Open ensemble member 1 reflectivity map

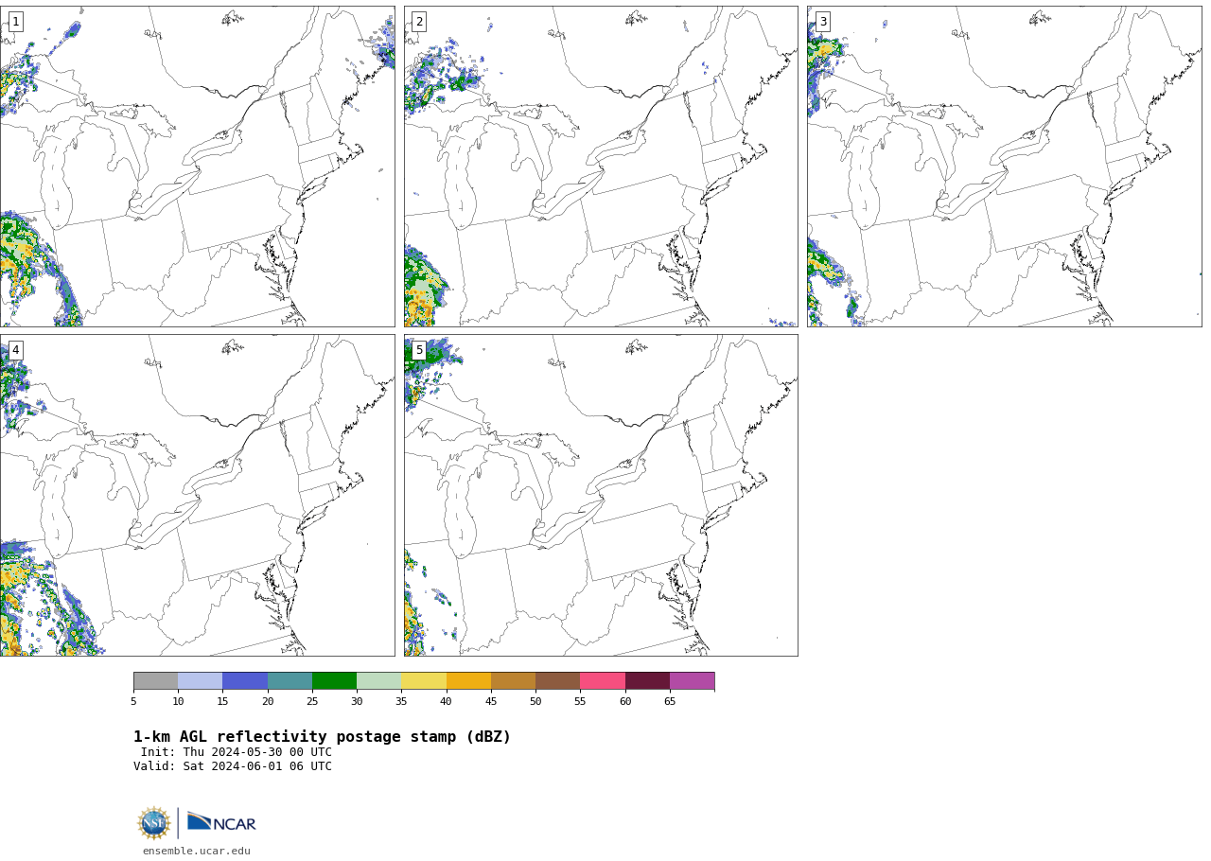click(197, 167)
